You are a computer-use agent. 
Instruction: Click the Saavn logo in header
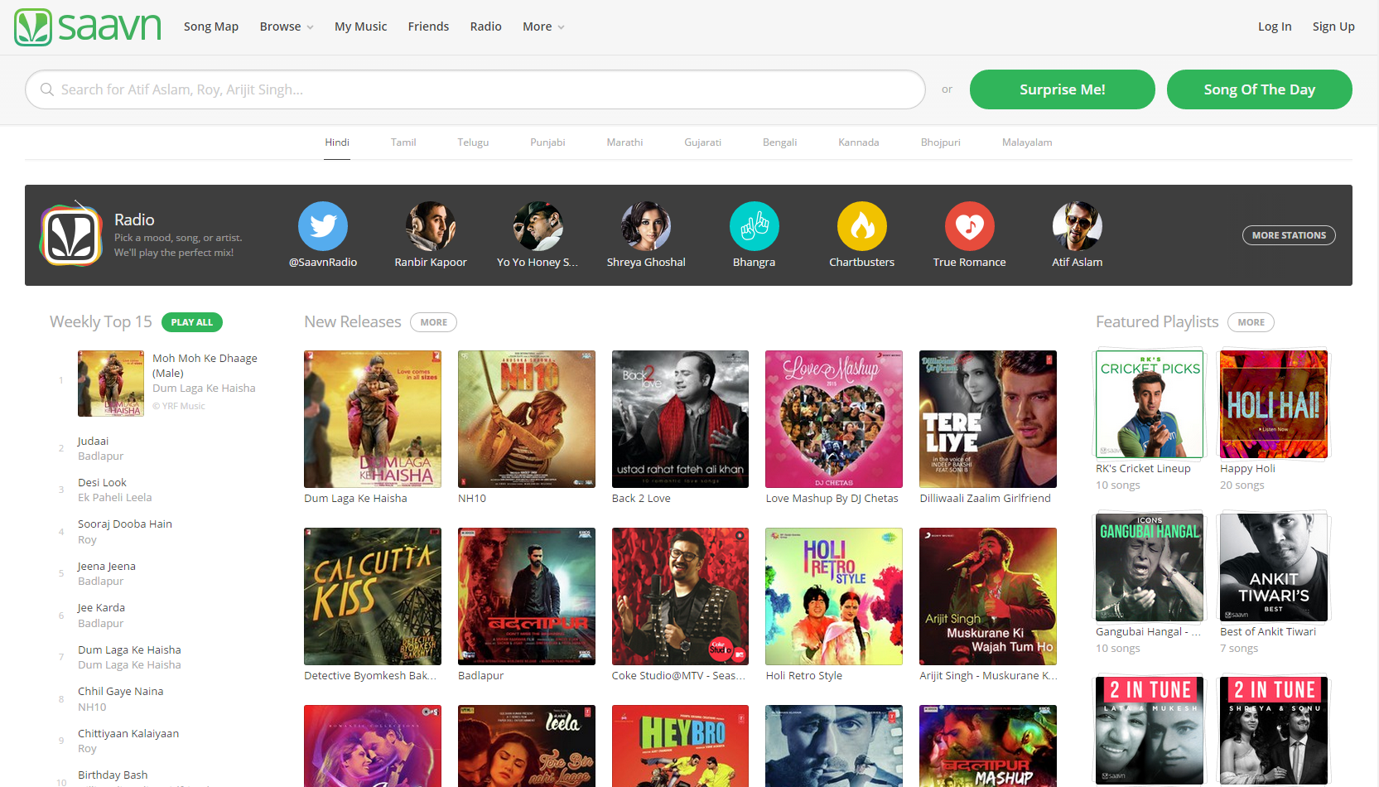(x=88, y=27)
